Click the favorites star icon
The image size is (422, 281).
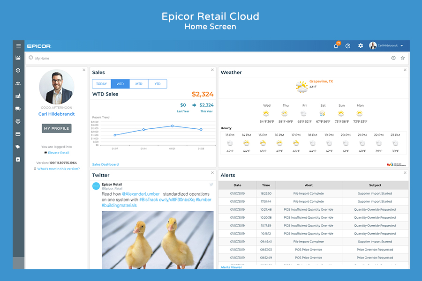(403, 58)
